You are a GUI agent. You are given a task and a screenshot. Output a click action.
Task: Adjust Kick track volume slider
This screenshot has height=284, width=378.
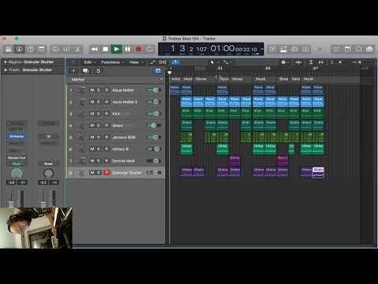[x=154, y=114]
